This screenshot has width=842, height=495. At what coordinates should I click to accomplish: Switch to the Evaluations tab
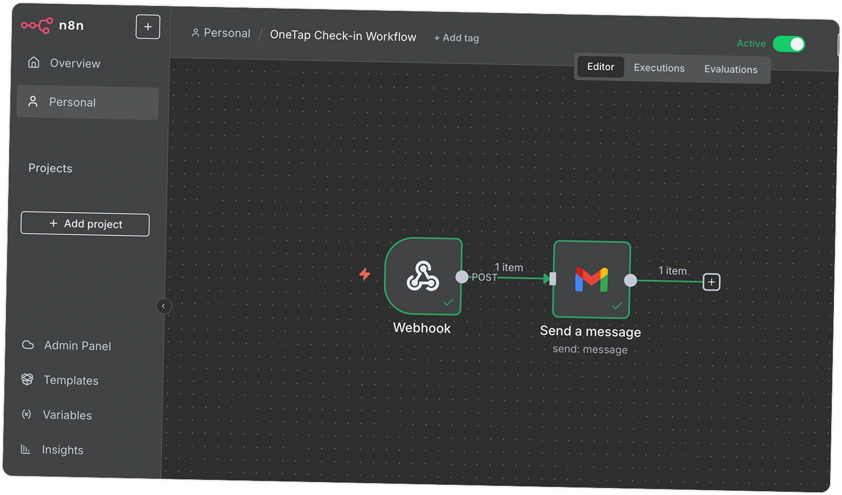click(x=730, y=70)
